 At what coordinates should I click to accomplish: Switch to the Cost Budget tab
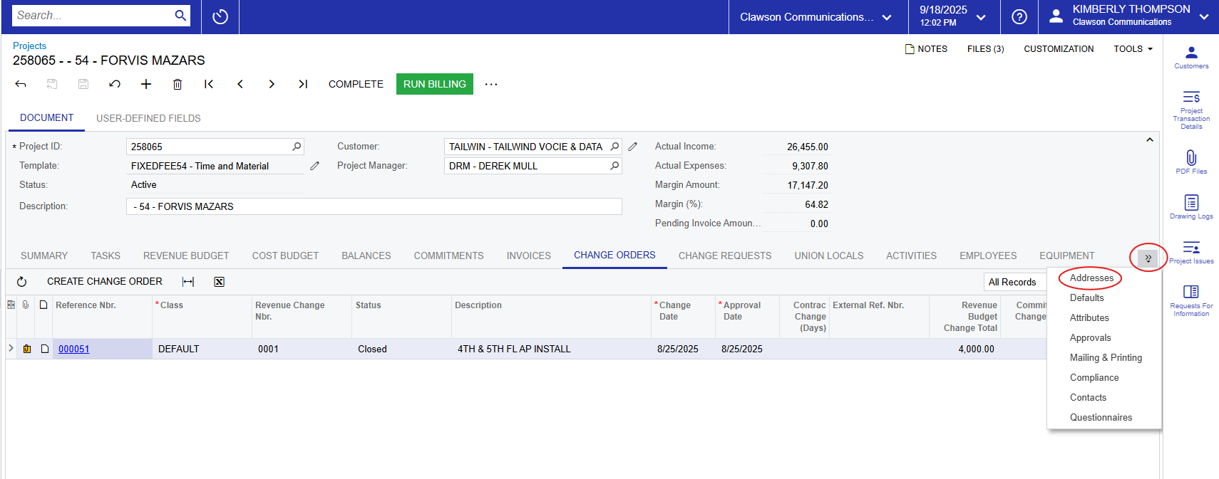285,256
